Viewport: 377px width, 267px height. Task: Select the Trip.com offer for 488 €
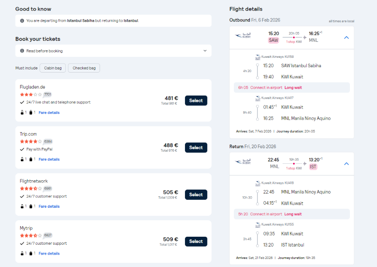point(196,148)
